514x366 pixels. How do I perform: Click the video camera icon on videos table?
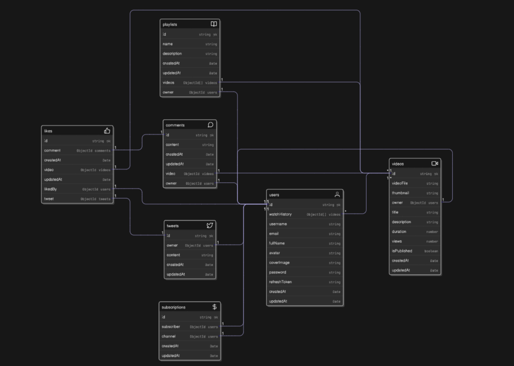coord(434,163)
